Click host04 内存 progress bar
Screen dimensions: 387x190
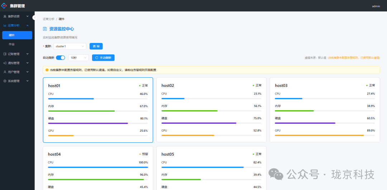point(98,180)
